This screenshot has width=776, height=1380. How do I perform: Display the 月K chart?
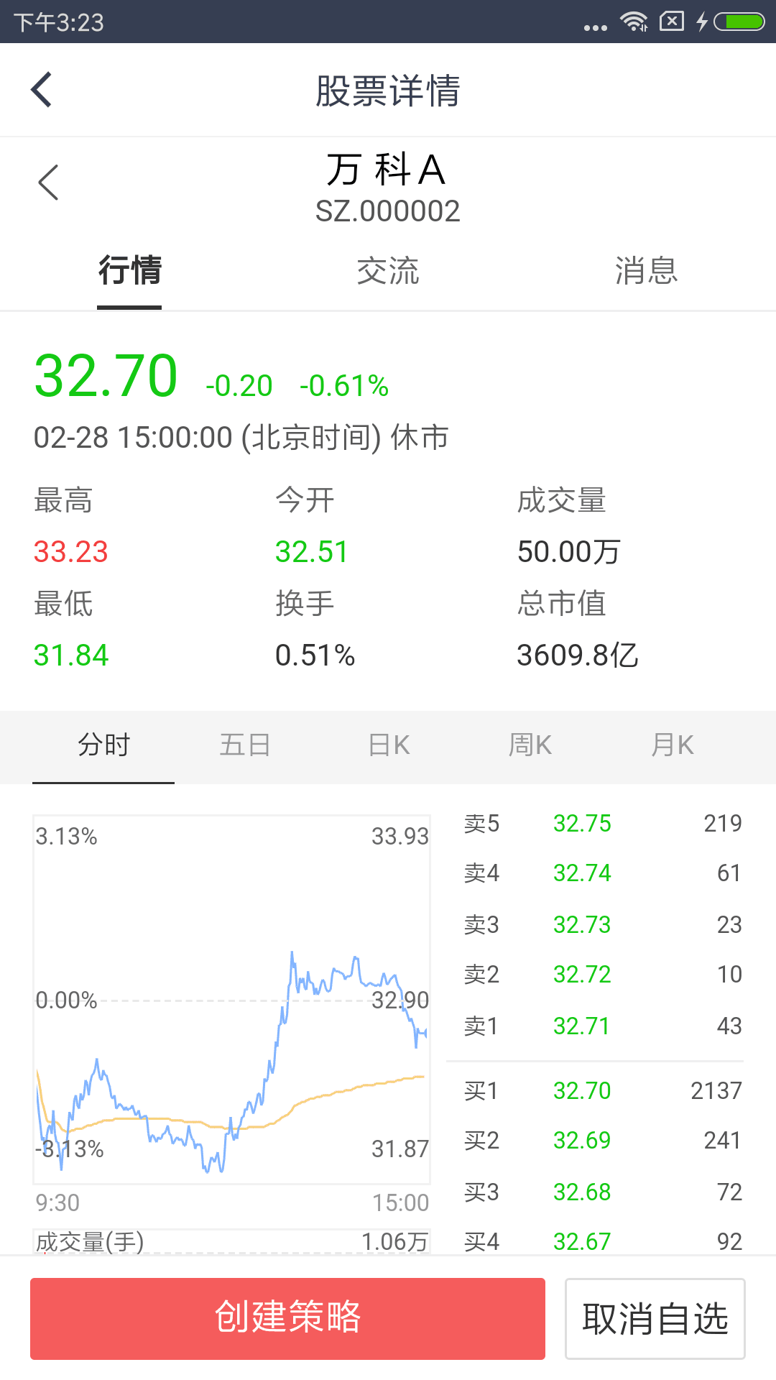(673, 745)
